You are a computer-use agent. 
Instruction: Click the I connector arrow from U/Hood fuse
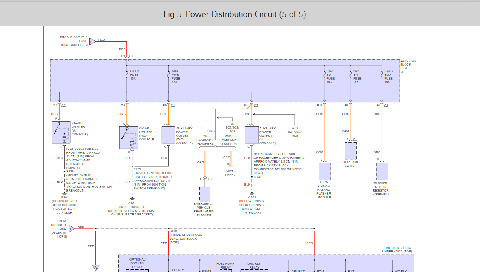(x=72, y=229)
